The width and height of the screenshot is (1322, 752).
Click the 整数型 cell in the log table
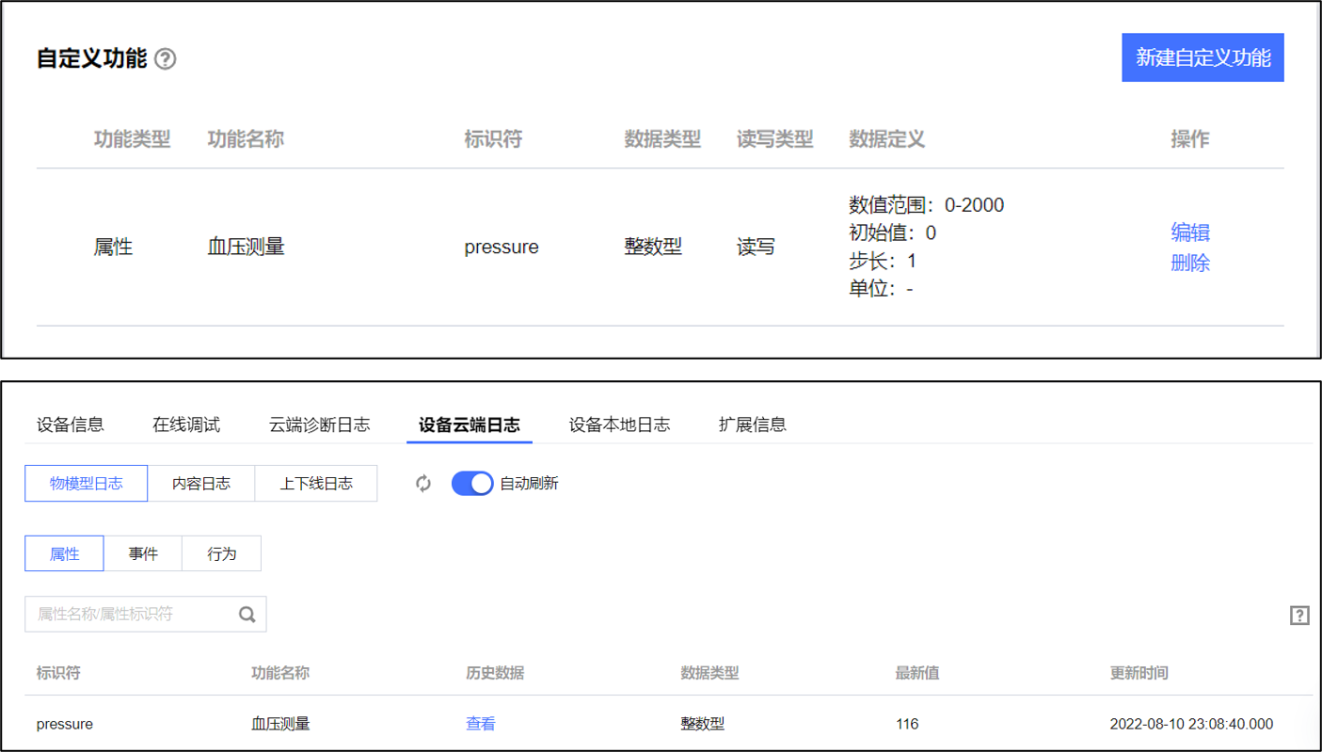pyautogui.click(x=703, y=724)
